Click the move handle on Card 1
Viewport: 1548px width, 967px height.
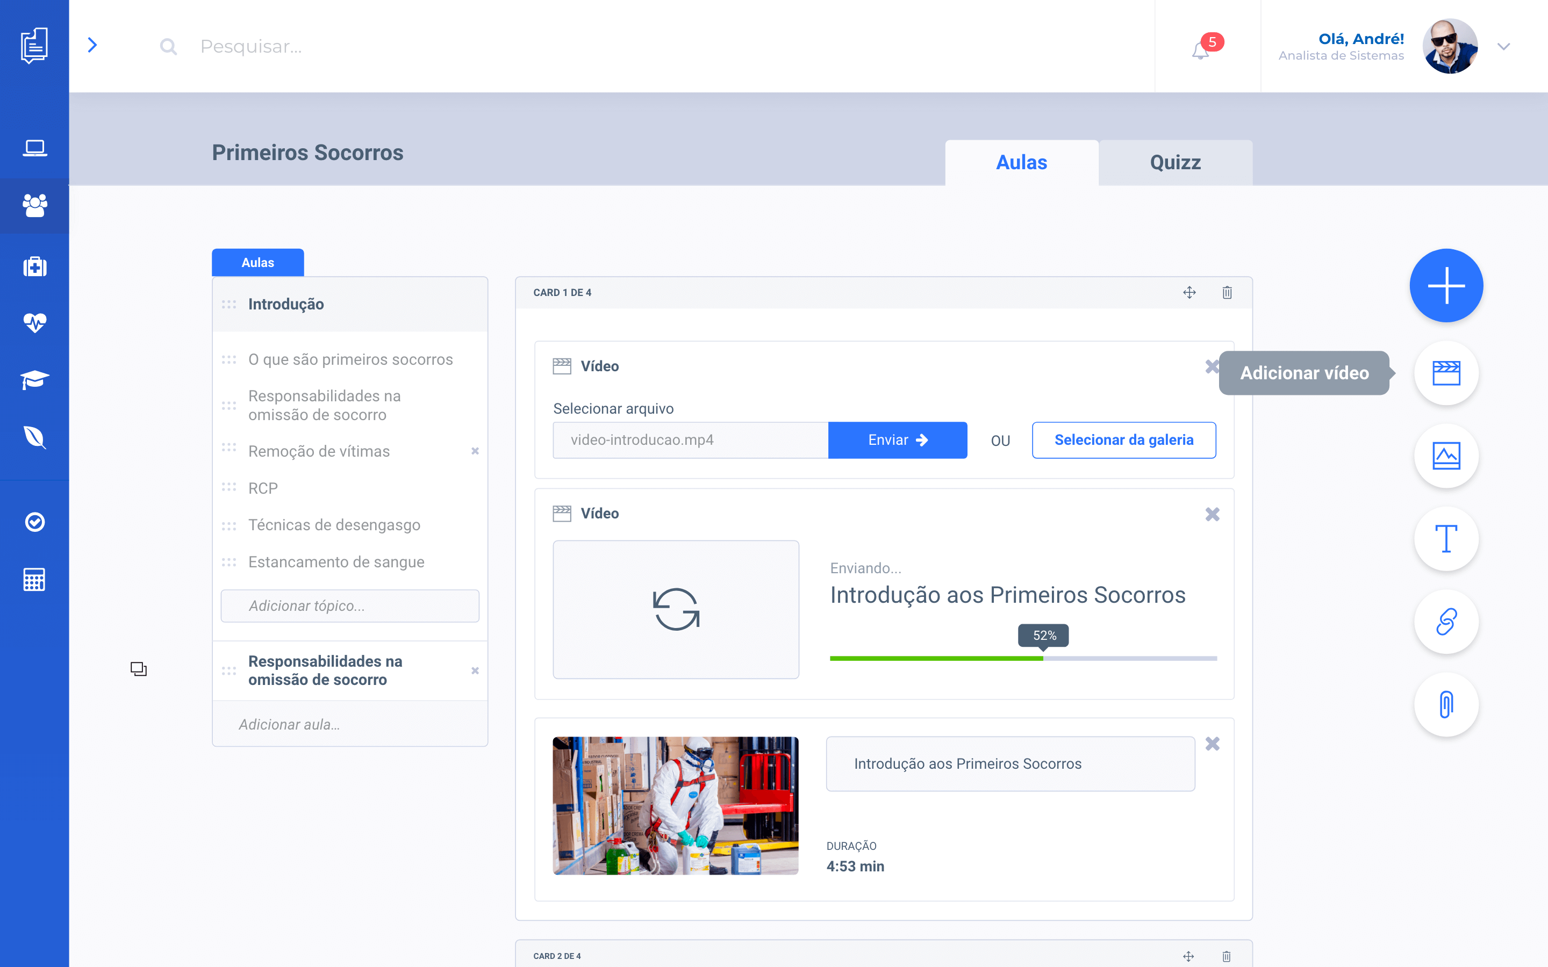pyautogui.click(x=1189, y=292)
